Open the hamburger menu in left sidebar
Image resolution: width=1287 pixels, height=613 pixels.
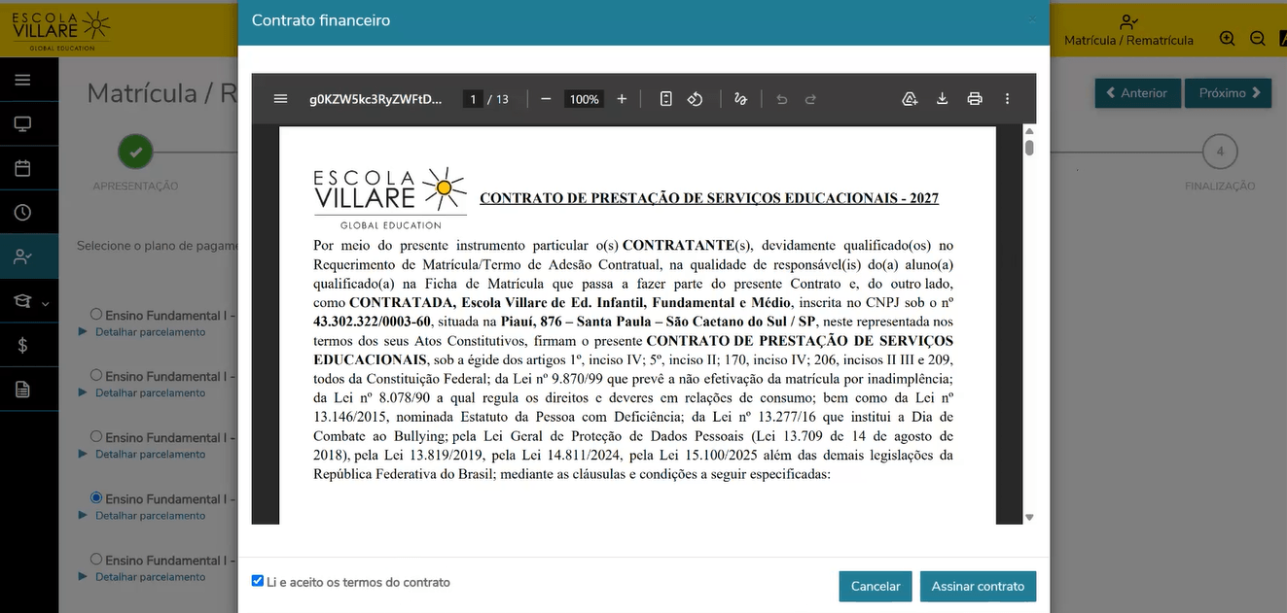[22, 80]
